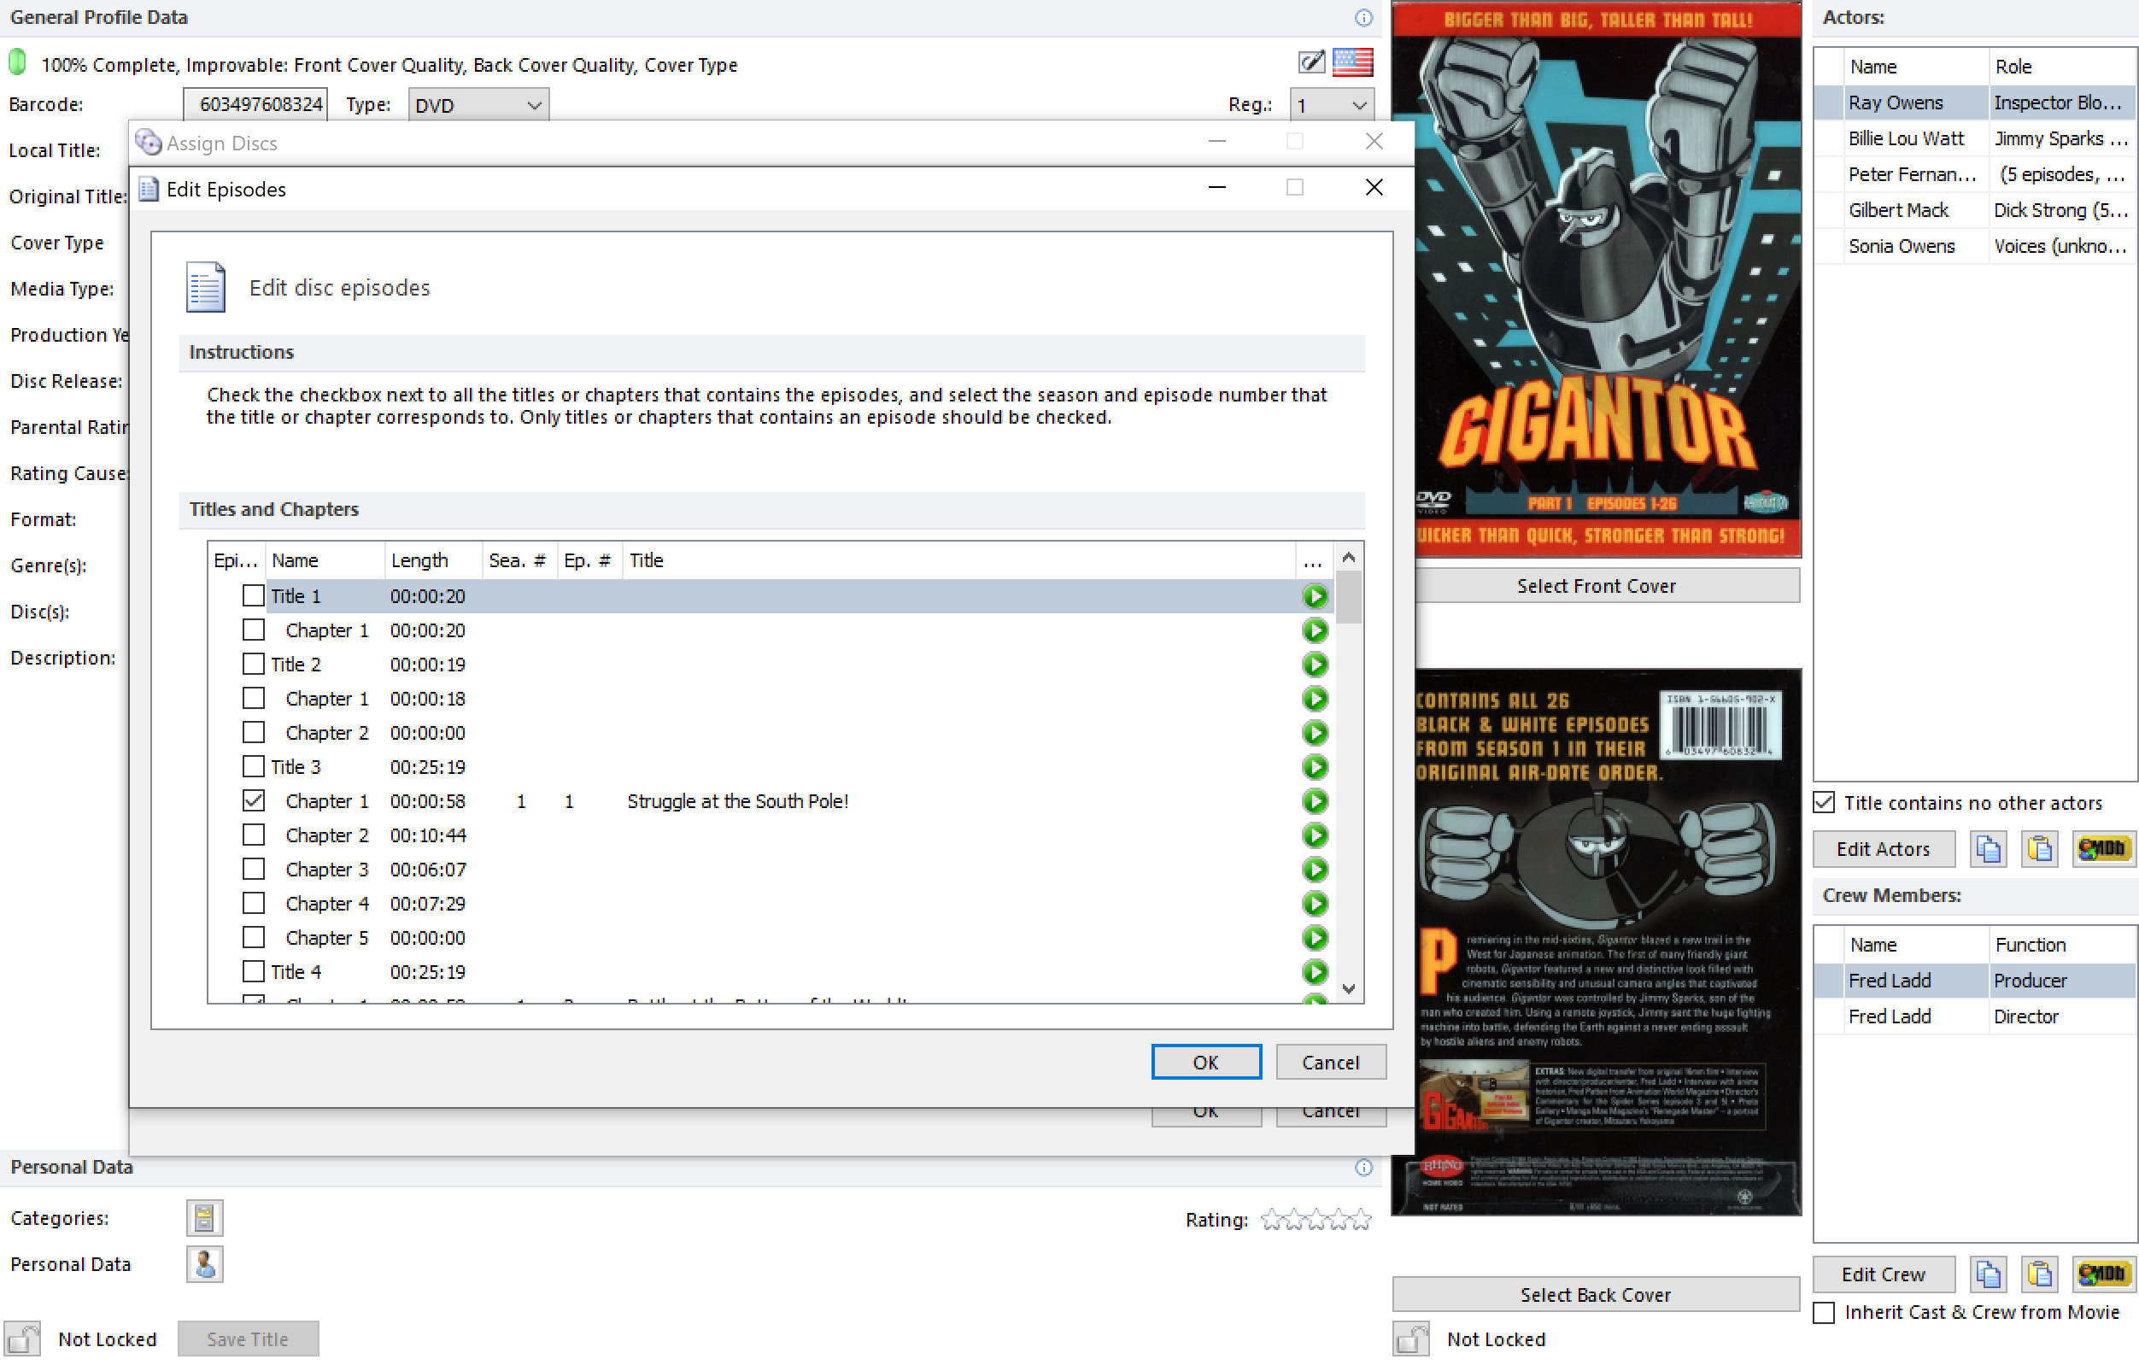Paste actors with the clipboard icon
The width and height of the screenshot is (2139, 1365).
point(2040,849)
